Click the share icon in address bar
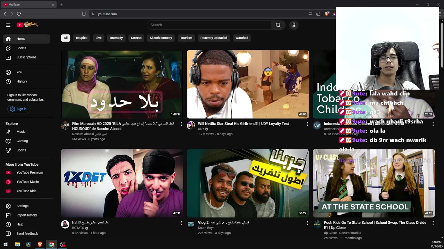 [318, 14]
